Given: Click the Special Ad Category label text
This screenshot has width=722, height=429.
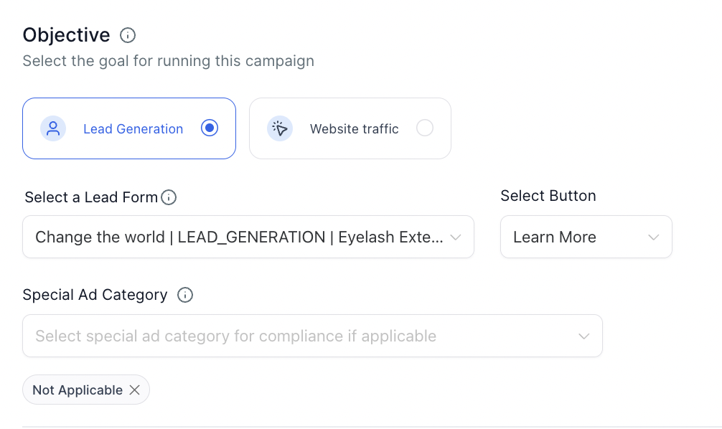Looking at the screenshot, I should coord(95,295).
